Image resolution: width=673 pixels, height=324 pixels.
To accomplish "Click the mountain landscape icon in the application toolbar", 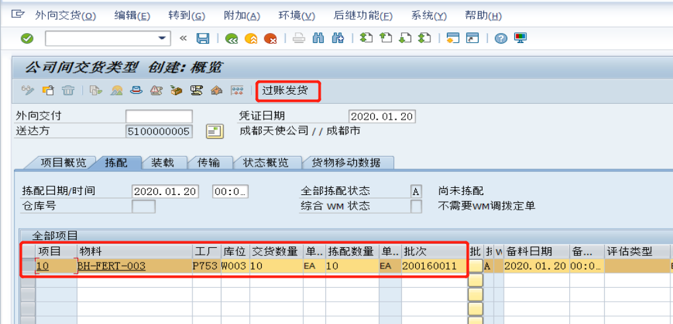I will (x=116, y=91).
